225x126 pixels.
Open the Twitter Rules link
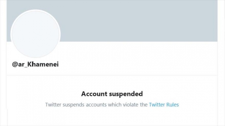pos(164,105)
